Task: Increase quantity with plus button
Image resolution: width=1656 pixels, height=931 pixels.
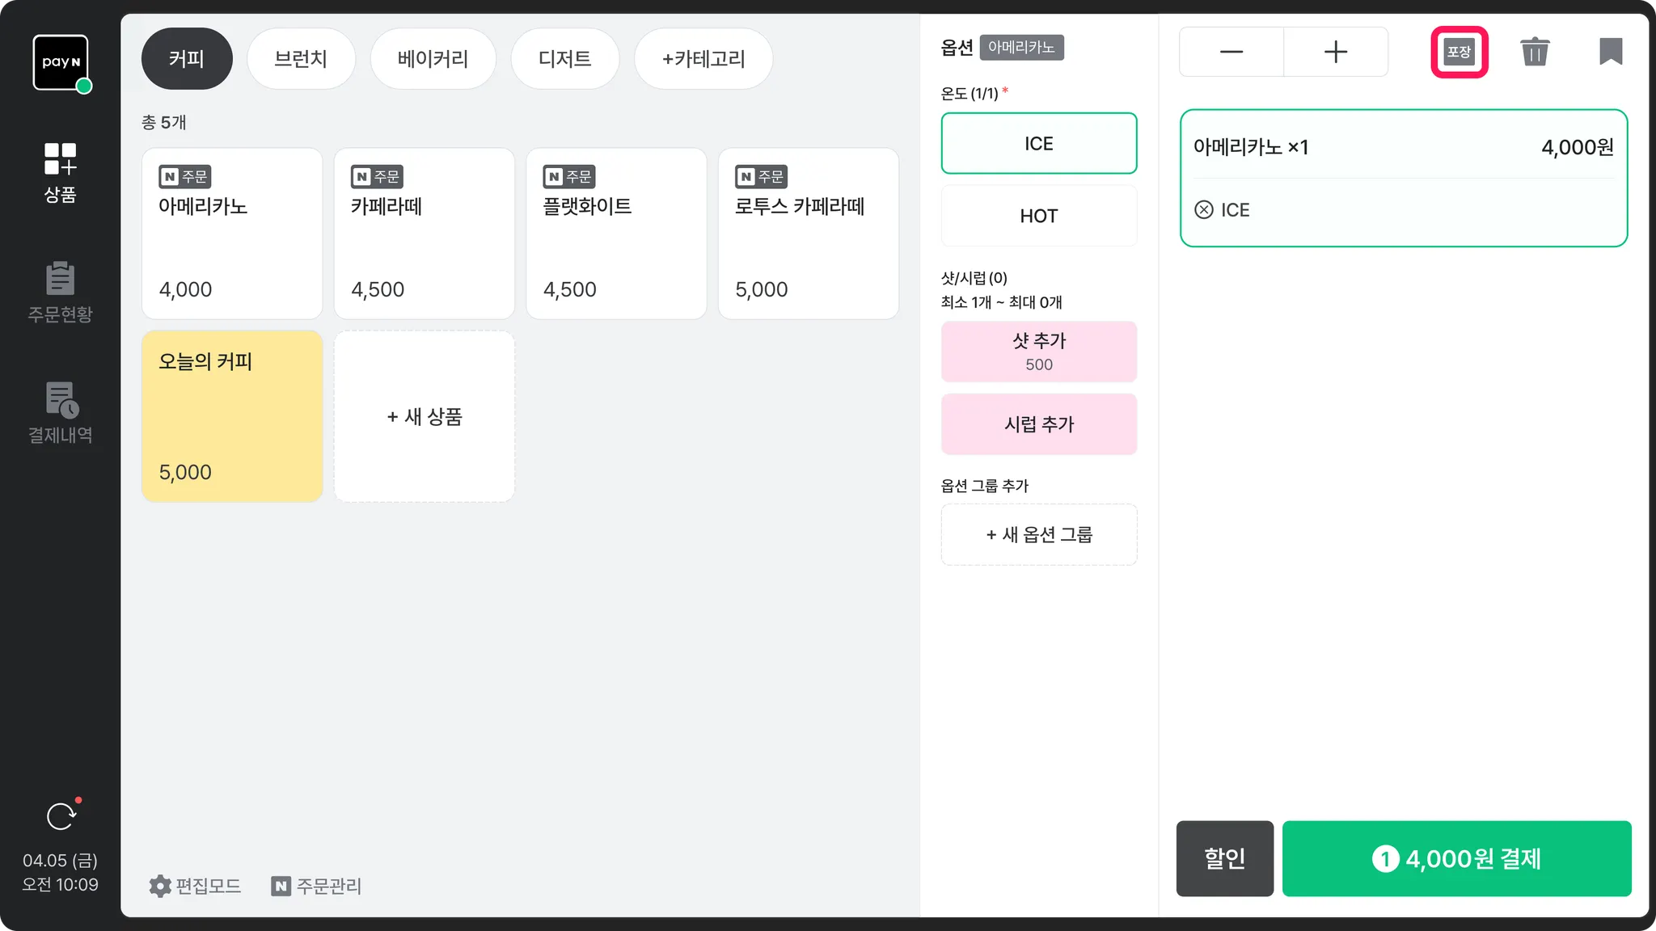Action: click(1335, 52)
